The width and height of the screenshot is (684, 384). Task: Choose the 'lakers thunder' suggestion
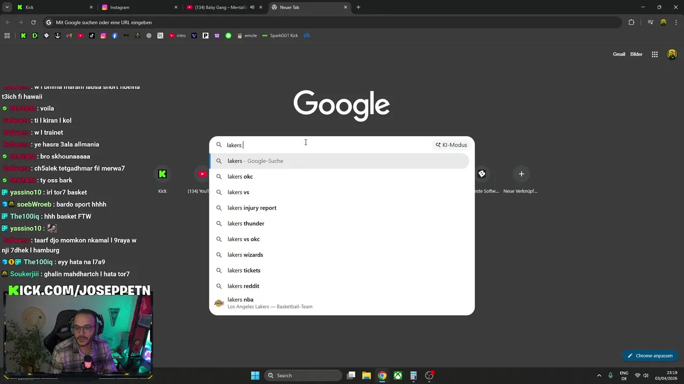[x=339, y=223]
